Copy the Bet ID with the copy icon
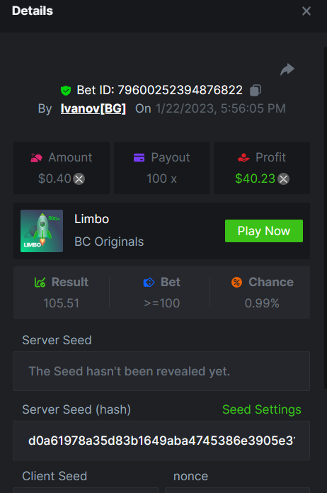Image resolution: width=327 pixels, height=493 pixels. 256,90
